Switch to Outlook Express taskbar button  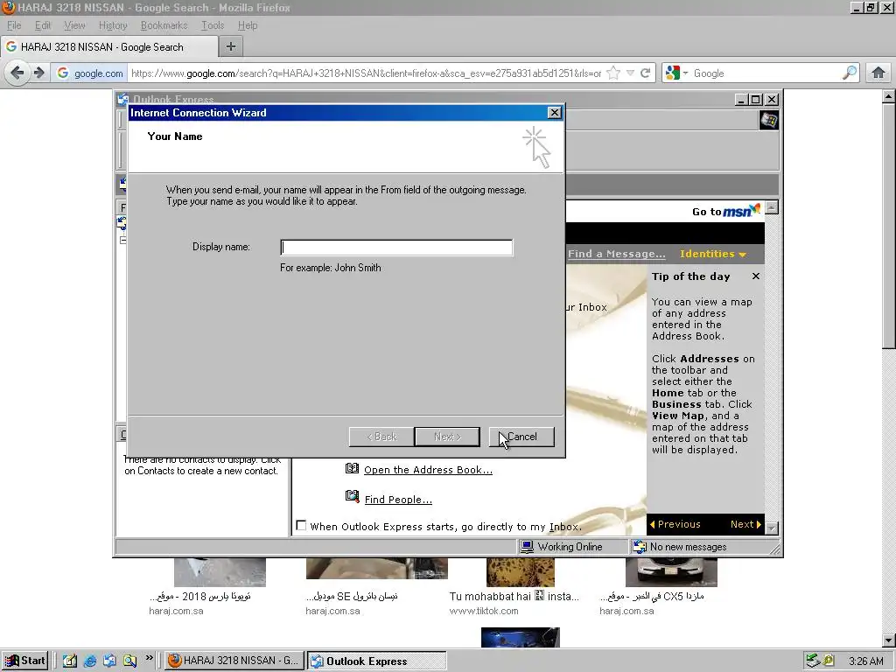(376, 661)
